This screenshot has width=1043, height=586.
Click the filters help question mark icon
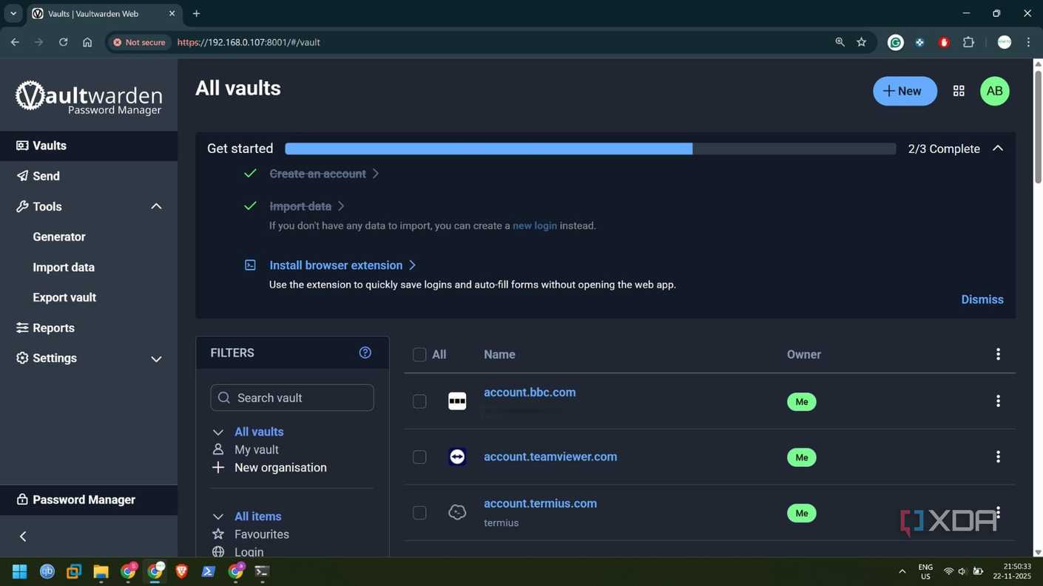365,352
